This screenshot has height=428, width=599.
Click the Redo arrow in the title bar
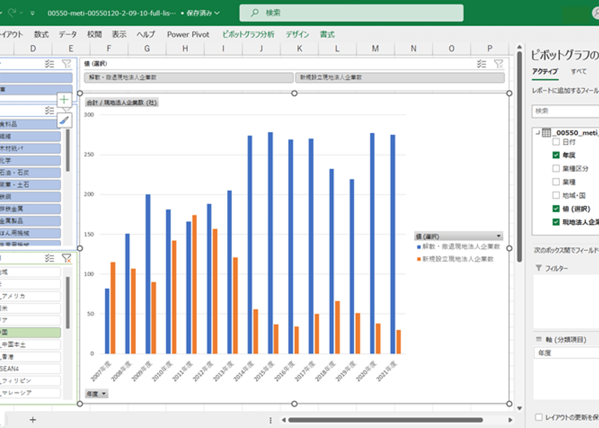point(12,13)
